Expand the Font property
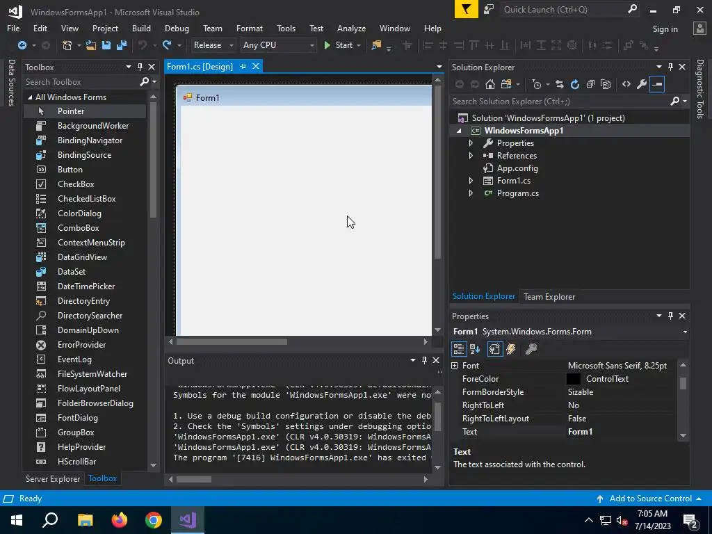Screen dimensions: 712x534 [x=455, y=366]
